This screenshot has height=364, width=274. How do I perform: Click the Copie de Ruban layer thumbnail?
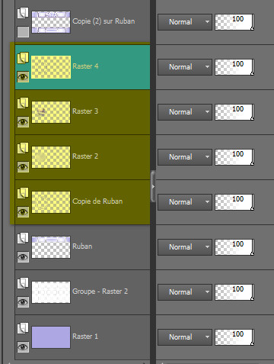[51, 202]
